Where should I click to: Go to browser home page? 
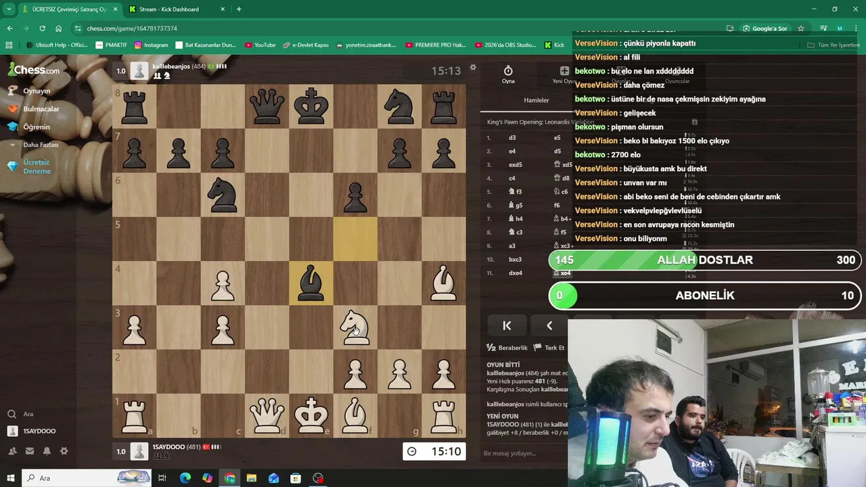pos(58,28)
